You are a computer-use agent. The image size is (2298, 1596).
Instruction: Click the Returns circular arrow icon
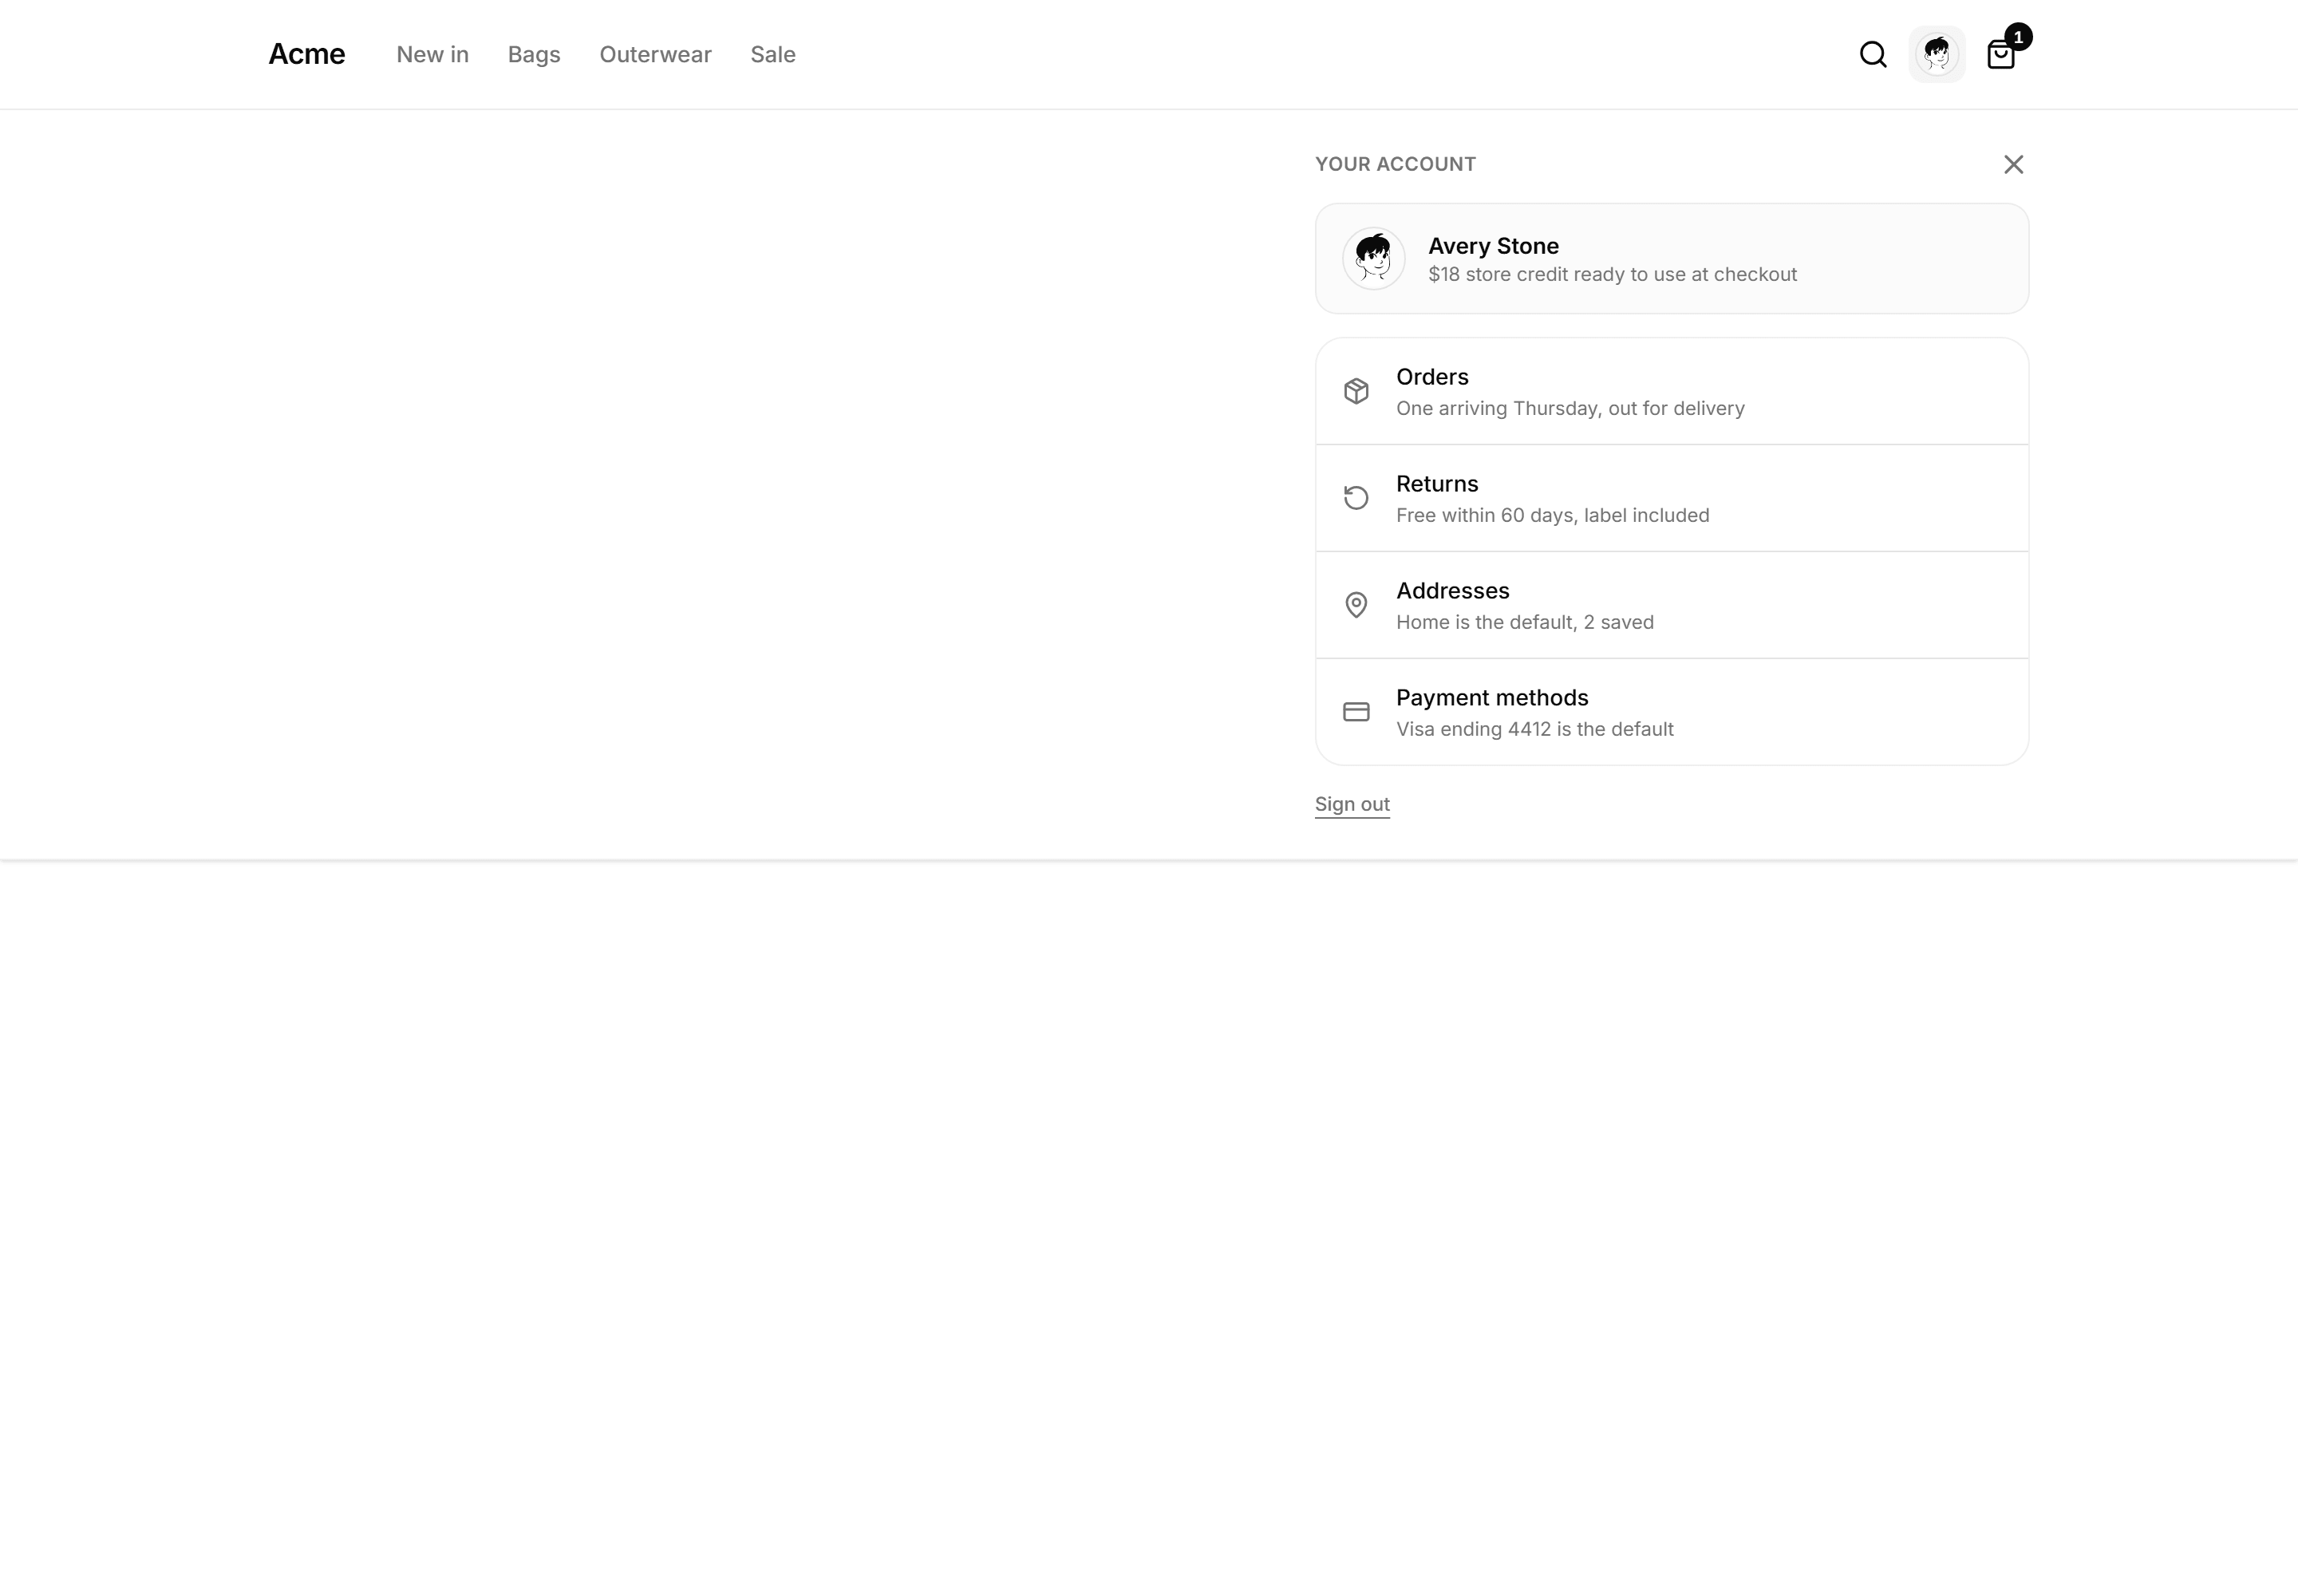(1356, 498)
